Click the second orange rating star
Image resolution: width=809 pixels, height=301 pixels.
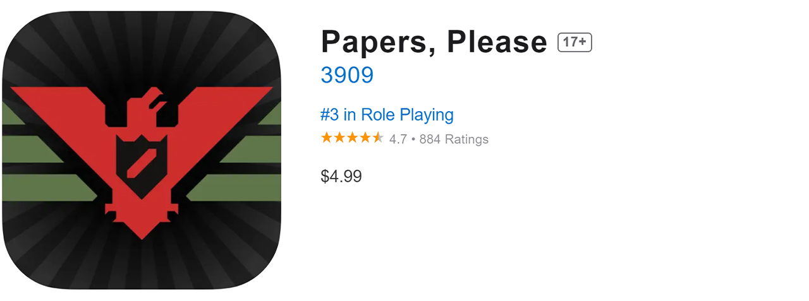pos(339,138)
